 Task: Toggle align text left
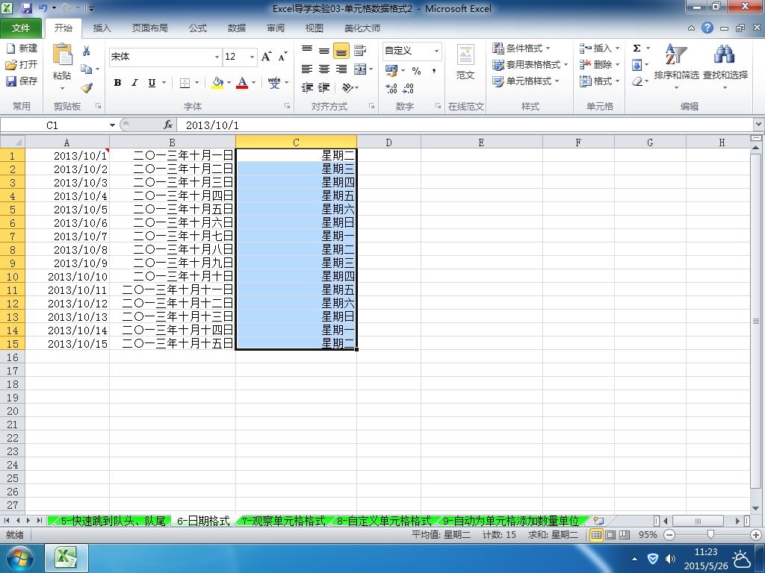pos(307,69)
